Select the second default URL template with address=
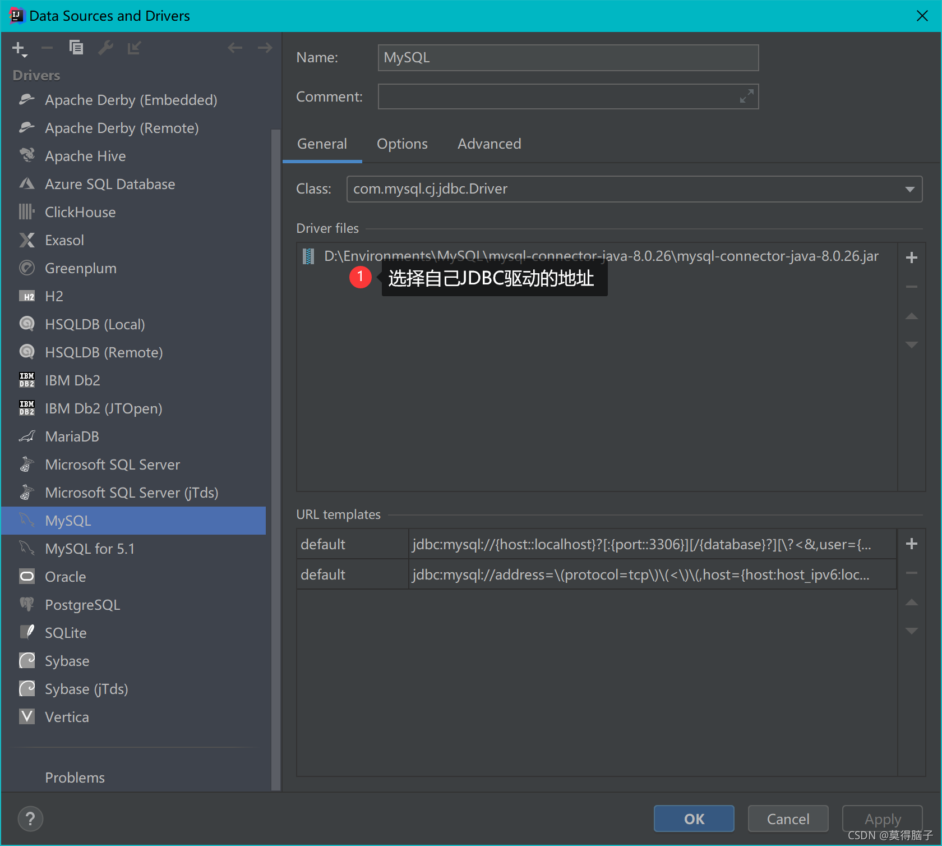942x846 pixels. (x=597, y=574)
